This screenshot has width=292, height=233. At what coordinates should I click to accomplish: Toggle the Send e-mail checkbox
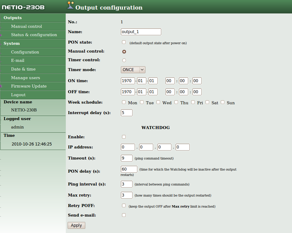click(124, 215)
